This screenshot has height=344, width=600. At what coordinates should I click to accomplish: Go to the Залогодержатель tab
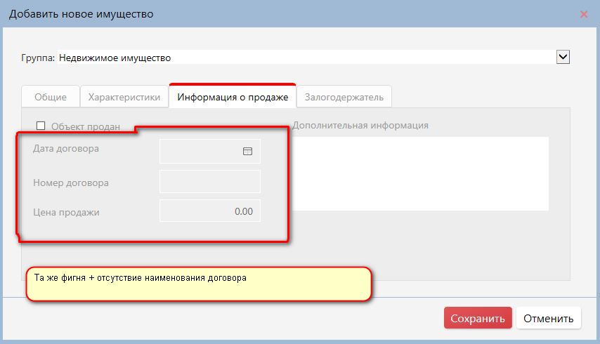tap(344, 97)
